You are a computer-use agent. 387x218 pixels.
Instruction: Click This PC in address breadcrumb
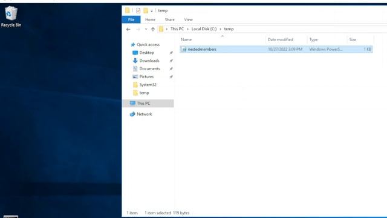177,29
